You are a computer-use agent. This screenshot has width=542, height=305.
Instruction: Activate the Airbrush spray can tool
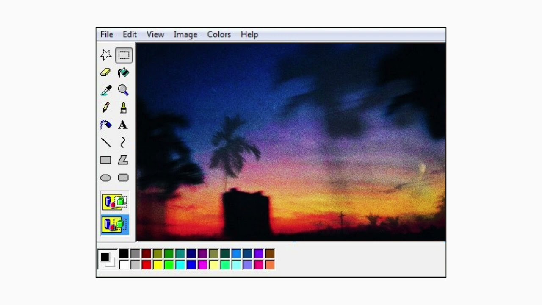106,125
